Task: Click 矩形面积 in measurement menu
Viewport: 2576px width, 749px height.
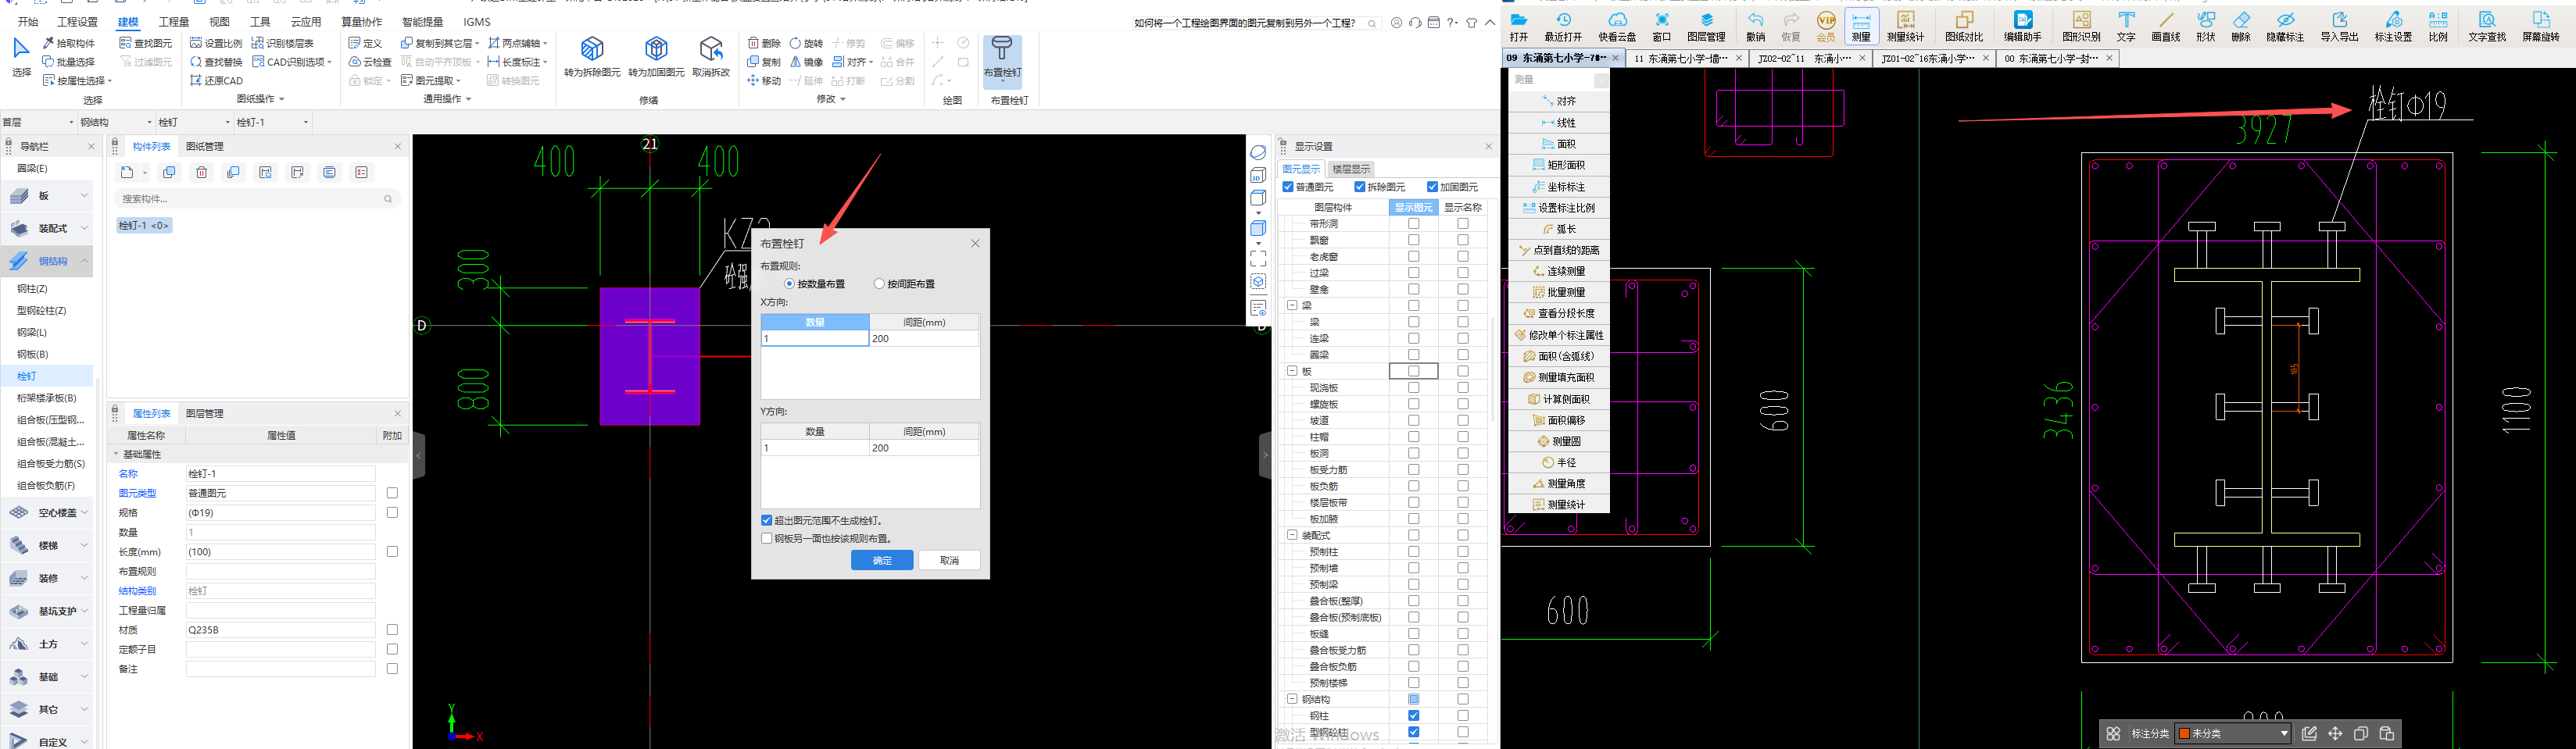Action: [1559, 165]
